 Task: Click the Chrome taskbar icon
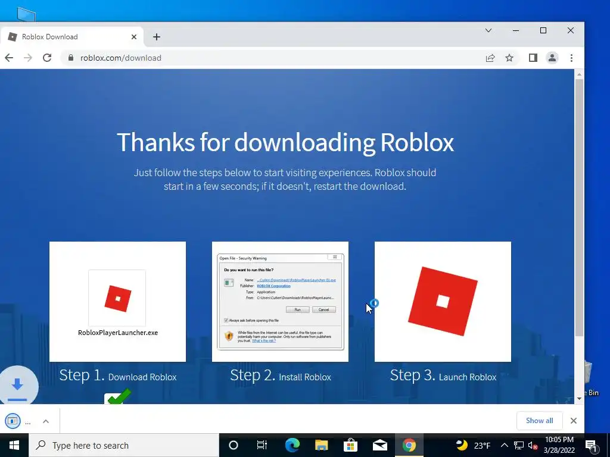click(x=409, y=445)
